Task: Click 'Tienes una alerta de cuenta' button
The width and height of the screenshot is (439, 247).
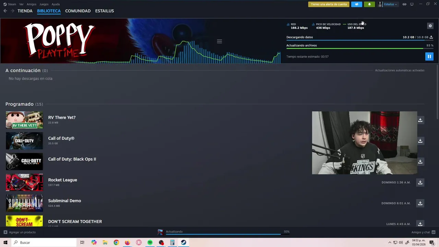Action: click(x=329, y=4)
